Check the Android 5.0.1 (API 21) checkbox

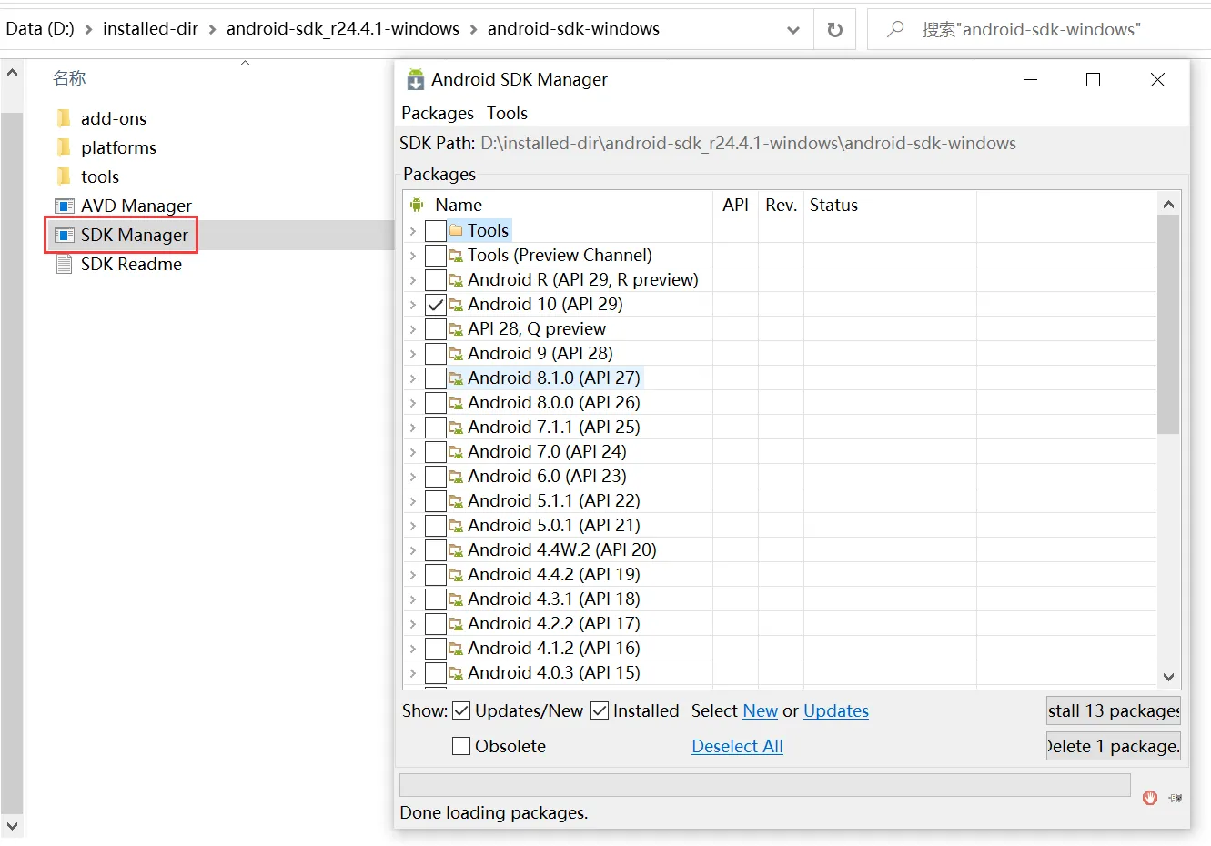(x=436, y=526)
